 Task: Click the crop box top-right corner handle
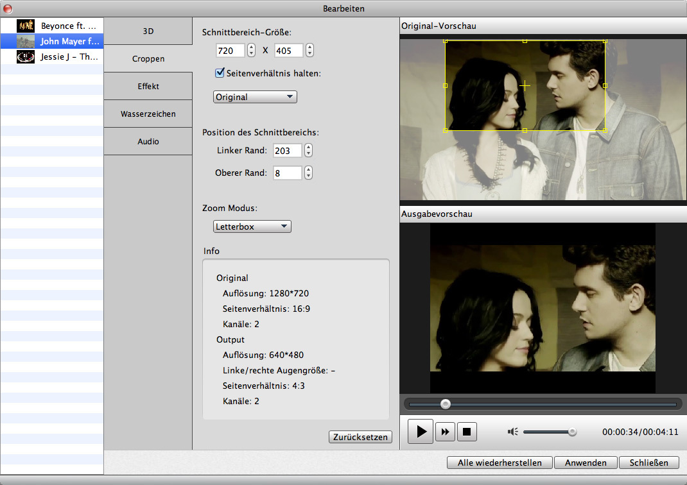605,41
